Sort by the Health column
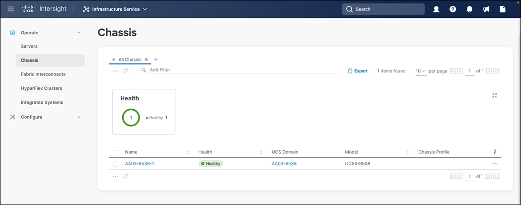The width and height of the screenshot is (521, 205). [261, 152]
